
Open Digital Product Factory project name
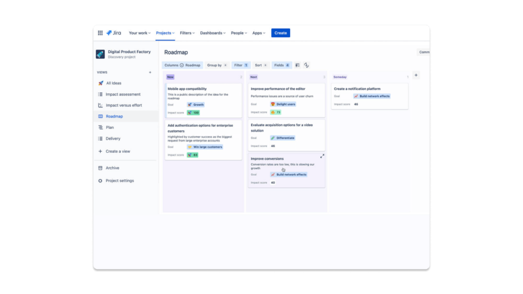129,52
